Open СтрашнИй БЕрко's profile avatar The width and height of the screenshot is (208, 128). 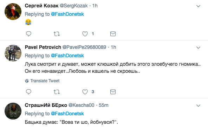click(13, 111)
